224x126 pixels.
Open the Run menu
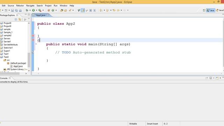pos(55,6)
